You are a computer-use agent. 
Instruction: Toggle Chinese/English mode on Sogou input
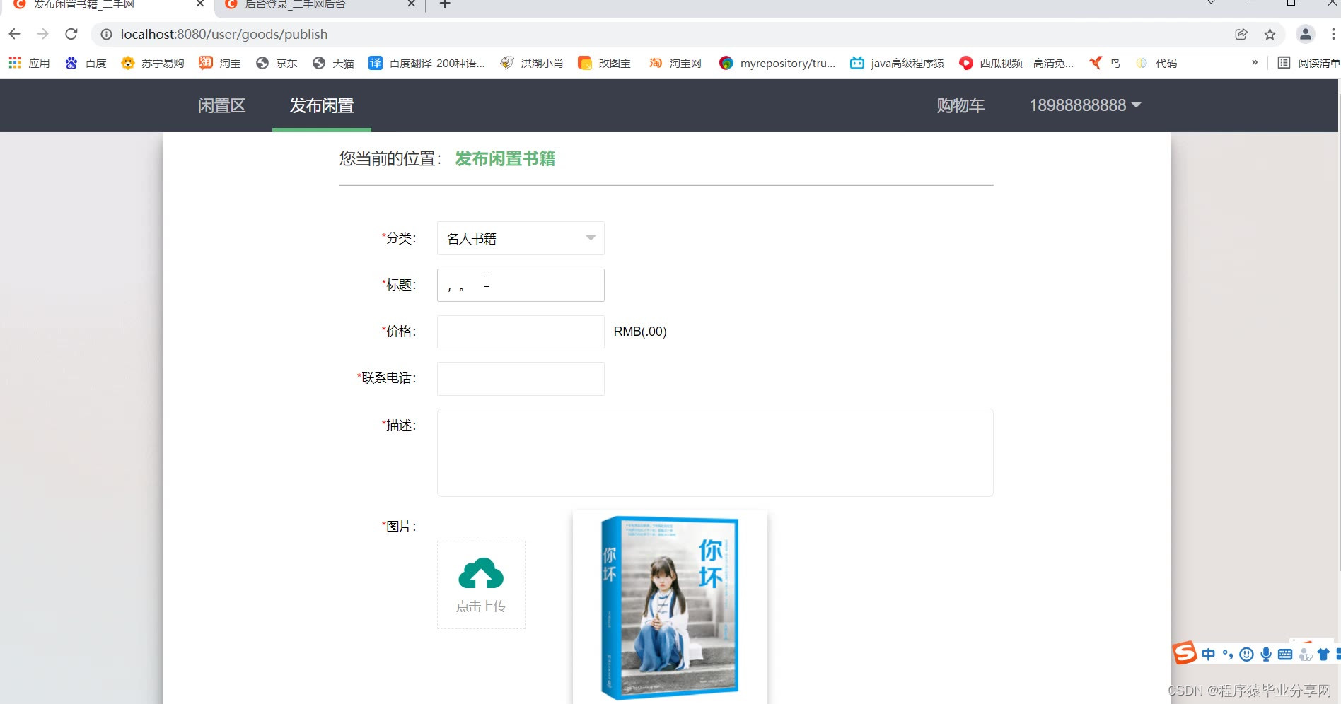point(1208,654)
